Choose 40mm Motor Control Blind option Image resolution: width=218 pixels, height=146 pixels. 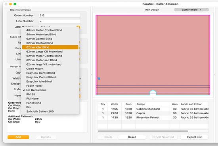click(50, 30)
